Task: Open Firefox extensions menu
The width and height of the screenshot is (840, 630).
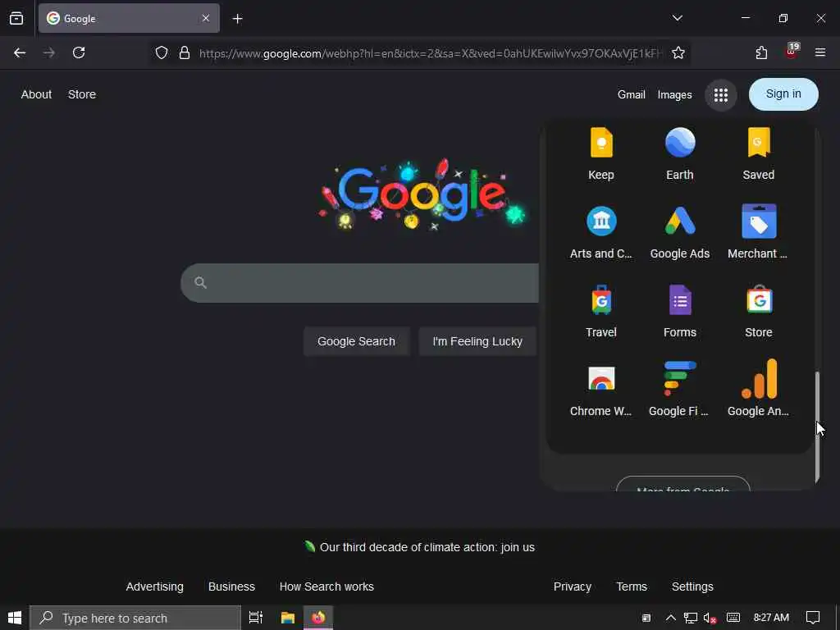Action: pos(761,52)
